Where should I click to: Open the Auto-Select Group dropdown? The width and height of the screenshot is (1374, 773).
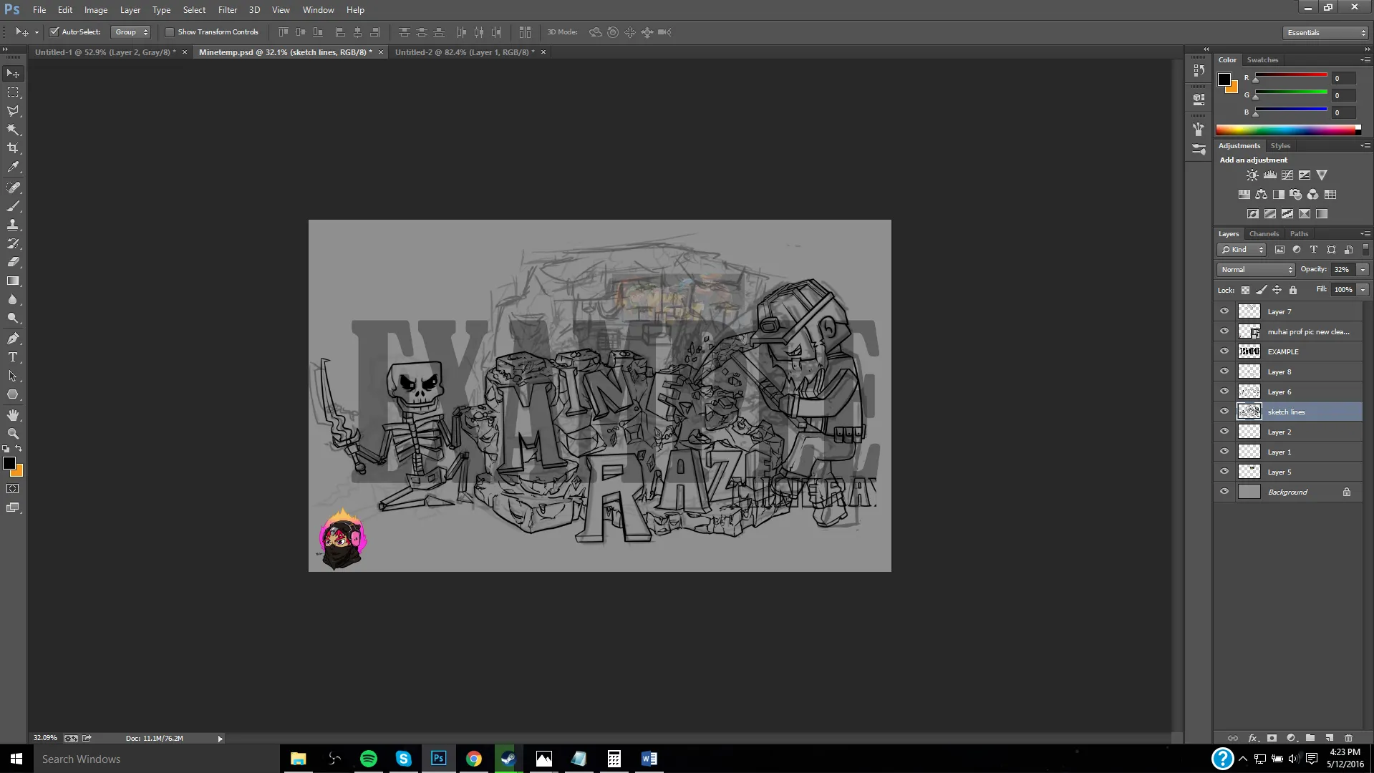click(131, 32)
